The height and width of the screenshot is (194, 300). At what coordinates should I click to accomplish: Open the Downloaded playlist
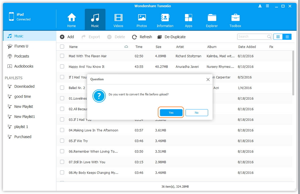pos(24,87)
